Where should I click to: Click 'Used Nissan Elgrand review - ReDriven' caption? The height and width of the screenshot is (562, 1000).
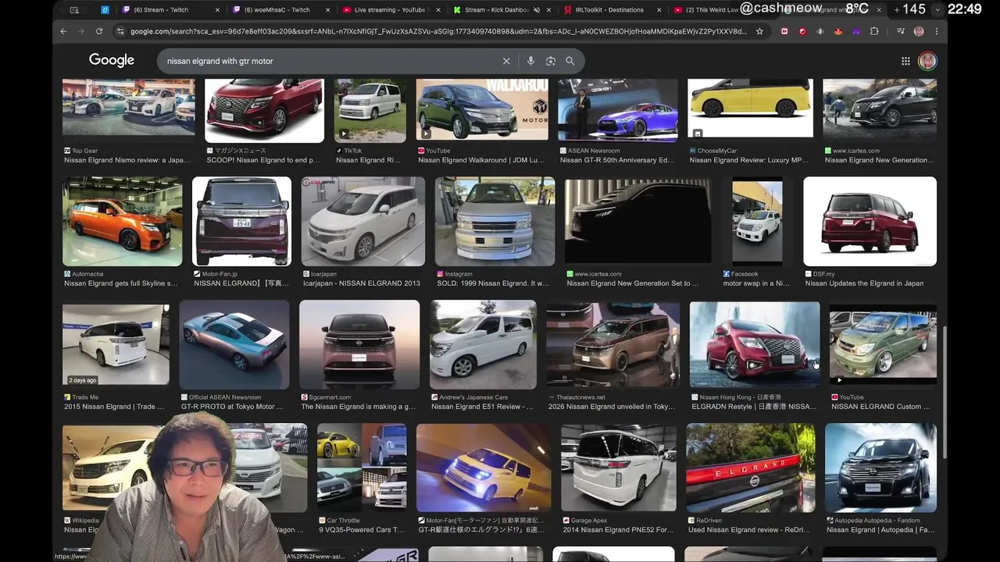(748, 530)
